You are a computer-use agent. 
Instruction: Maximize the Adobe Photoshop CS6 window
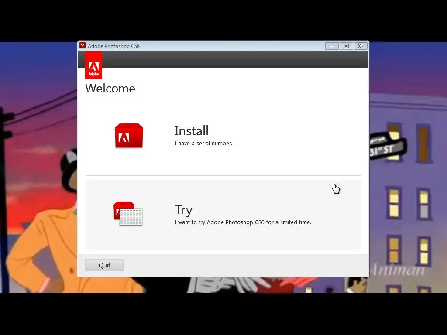pyautogui.click(x=346, y=46)
